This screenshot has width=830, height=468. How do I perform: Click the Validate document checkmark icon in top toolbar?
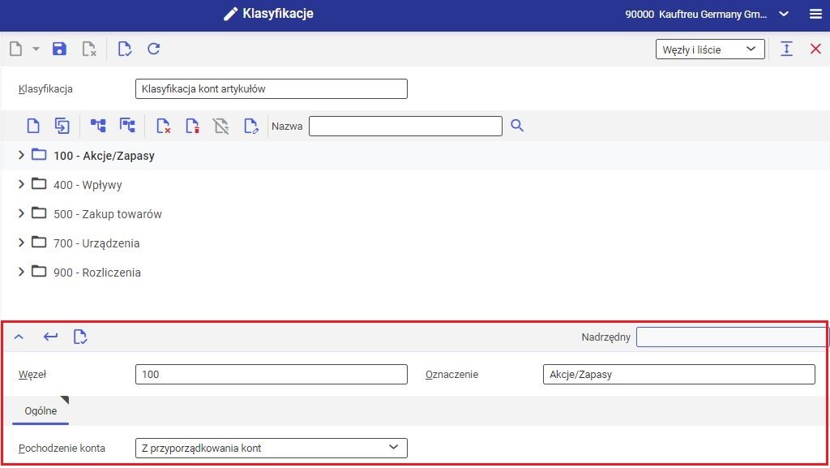124,49
